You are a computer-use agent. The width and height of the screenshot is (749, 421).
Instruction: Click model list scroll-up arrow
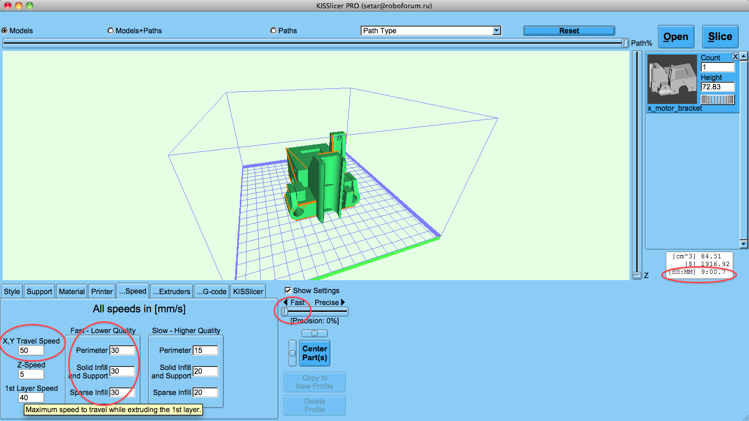click(744, 56)
